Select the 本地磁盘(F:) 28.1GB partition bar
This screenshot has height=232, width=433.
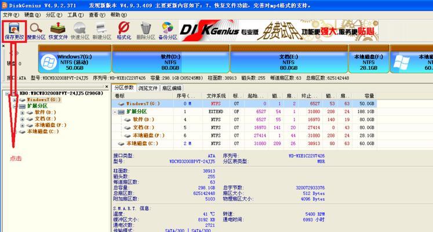click(369, 59)
